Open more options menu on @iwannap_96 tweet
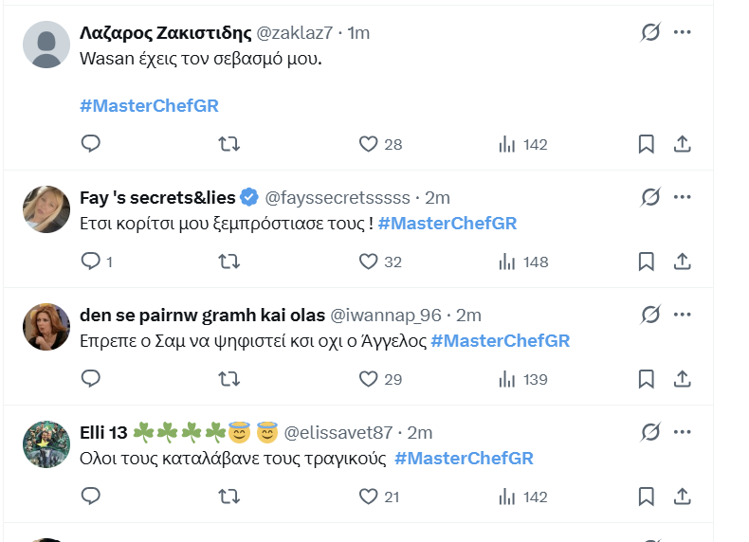Screen dimensions: 749x542 coord(682,315)
